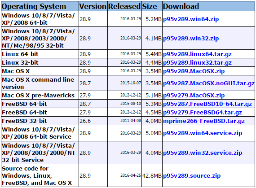
Task: Click the p95v289.linux64.tar.gz link
Action: click(x=197, y=54)
